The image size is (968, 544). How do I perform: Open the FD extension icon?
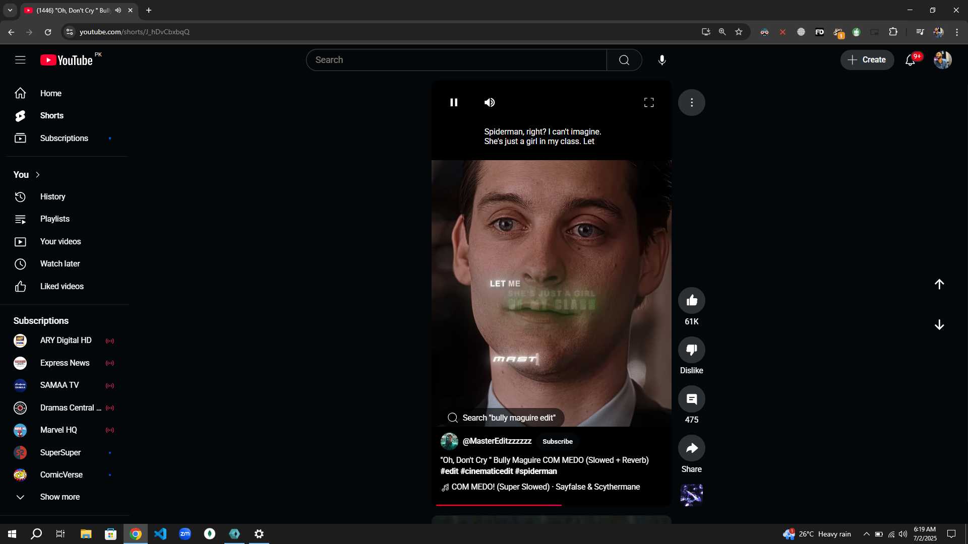pyautogui.click(x=819, y=32)
